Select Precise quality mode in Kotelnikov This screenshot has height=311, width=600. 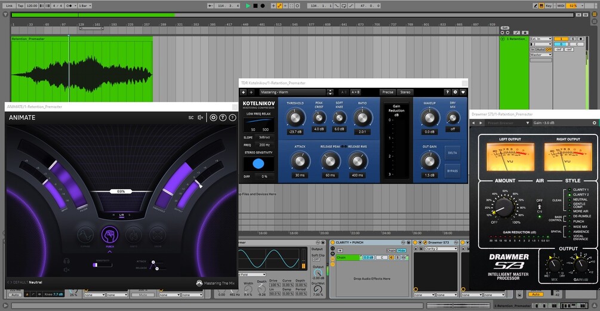(387, 92)
